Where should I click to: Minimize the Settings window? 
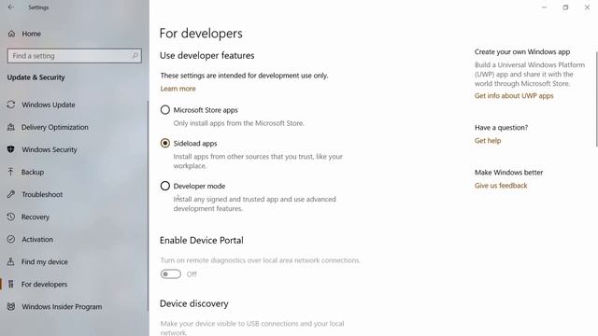tap(544, 7)
